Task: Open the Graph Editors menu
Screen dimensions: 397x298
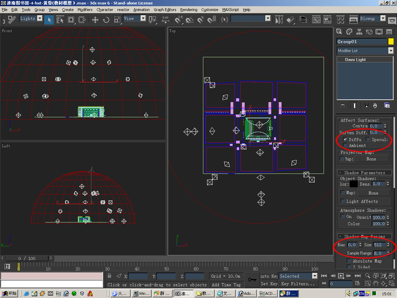Action: click(x=165, y=9)
